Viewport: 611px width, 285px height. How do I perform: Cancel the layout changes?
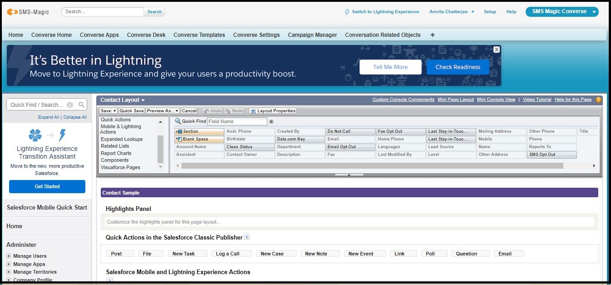click(189, 111)
